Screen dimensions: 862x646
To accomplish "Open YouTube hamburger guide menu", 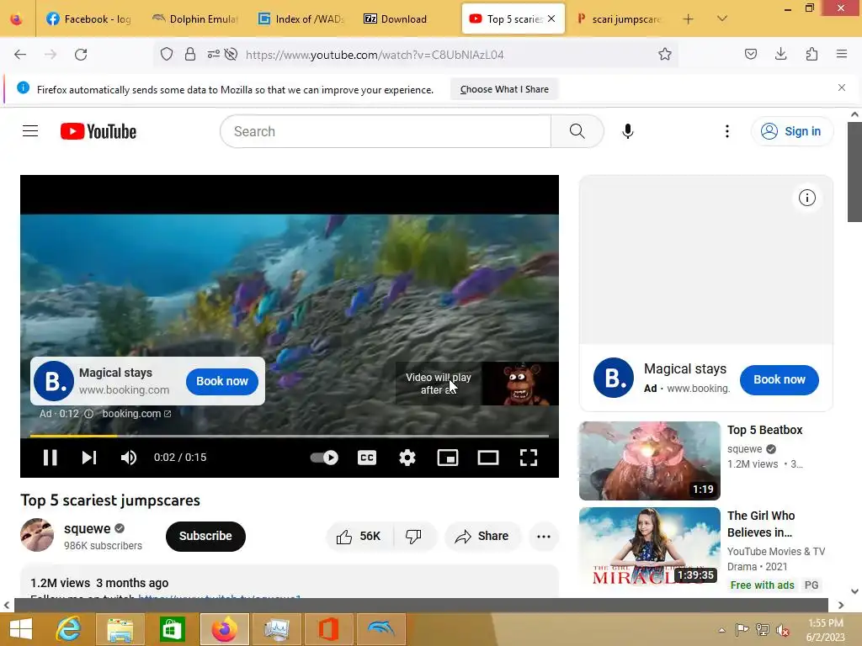I will 30,131.
